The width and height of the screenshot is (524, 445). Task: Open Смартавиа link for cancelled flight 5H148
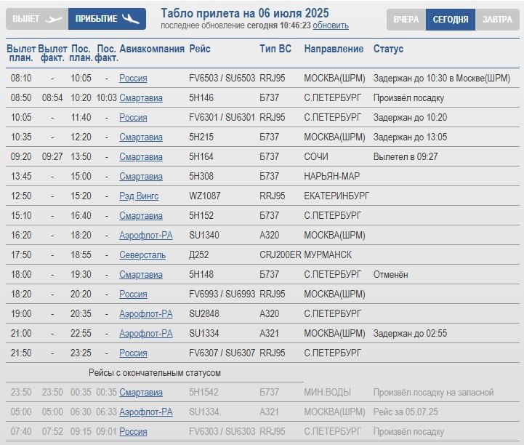(x=141, y=274)
